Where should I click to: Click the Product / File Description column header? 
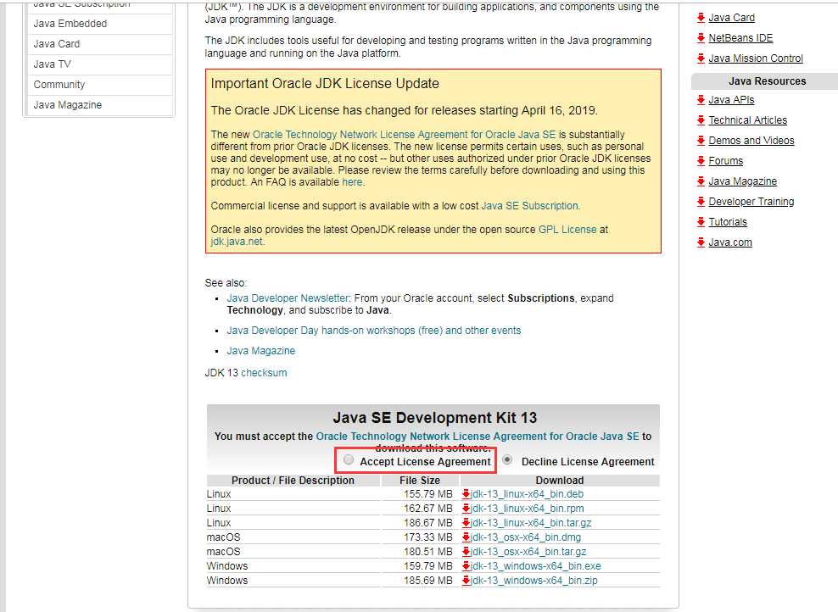[293, 480]
